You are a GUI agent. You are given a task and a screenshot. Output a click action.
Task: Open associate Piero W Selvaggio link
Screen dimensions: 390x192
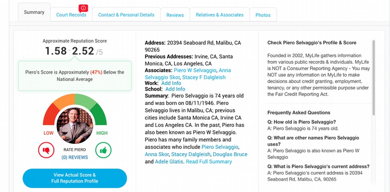195,70
